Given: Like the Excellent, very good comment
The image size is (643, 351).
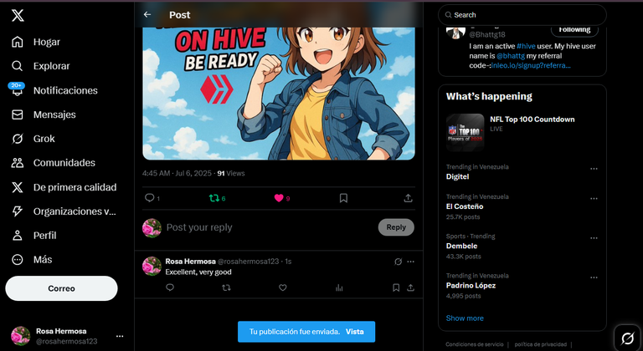Looking at the screenshot, I should [282, 287].
